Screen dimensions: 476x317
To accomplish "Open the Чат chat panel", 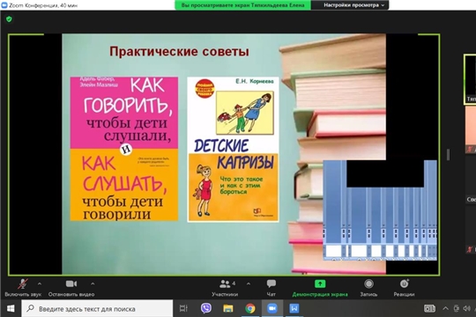I will click(271, 288).
